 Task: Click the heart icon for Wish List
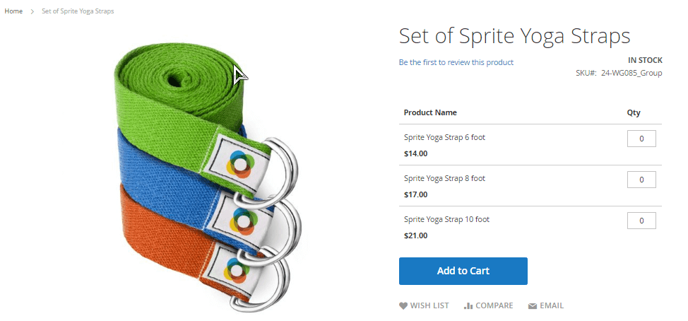click(x=403, y=306)
